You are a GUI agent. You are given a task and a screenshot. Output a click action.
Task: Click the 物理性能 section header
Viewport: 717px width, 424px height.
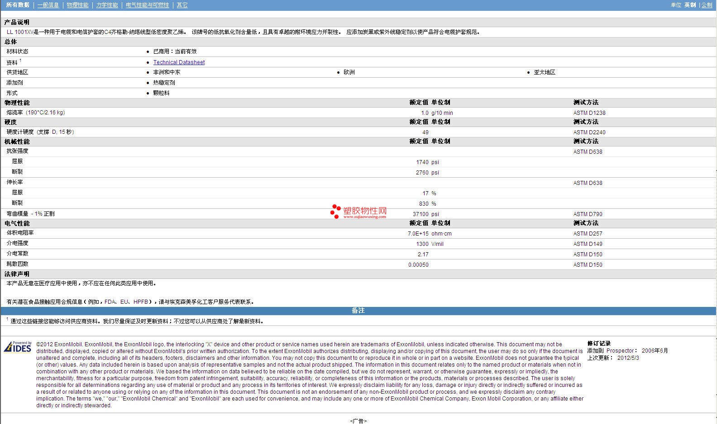(17, 103)
